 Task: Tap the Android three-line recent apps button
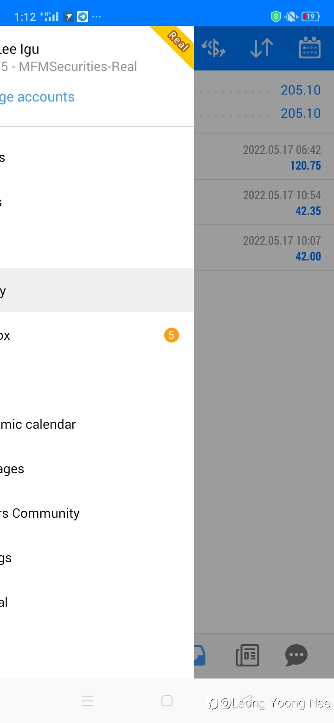coord(87,701)
